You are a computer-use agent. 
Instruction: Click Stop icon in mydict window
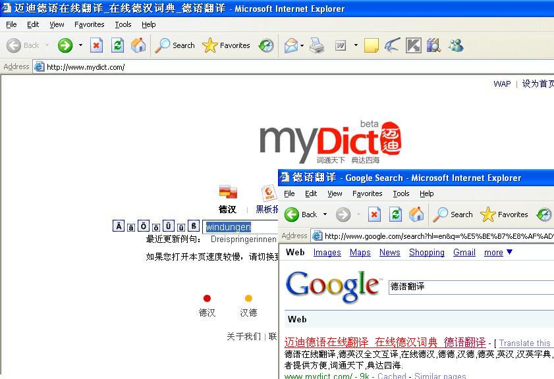click(x=96, y=45)
